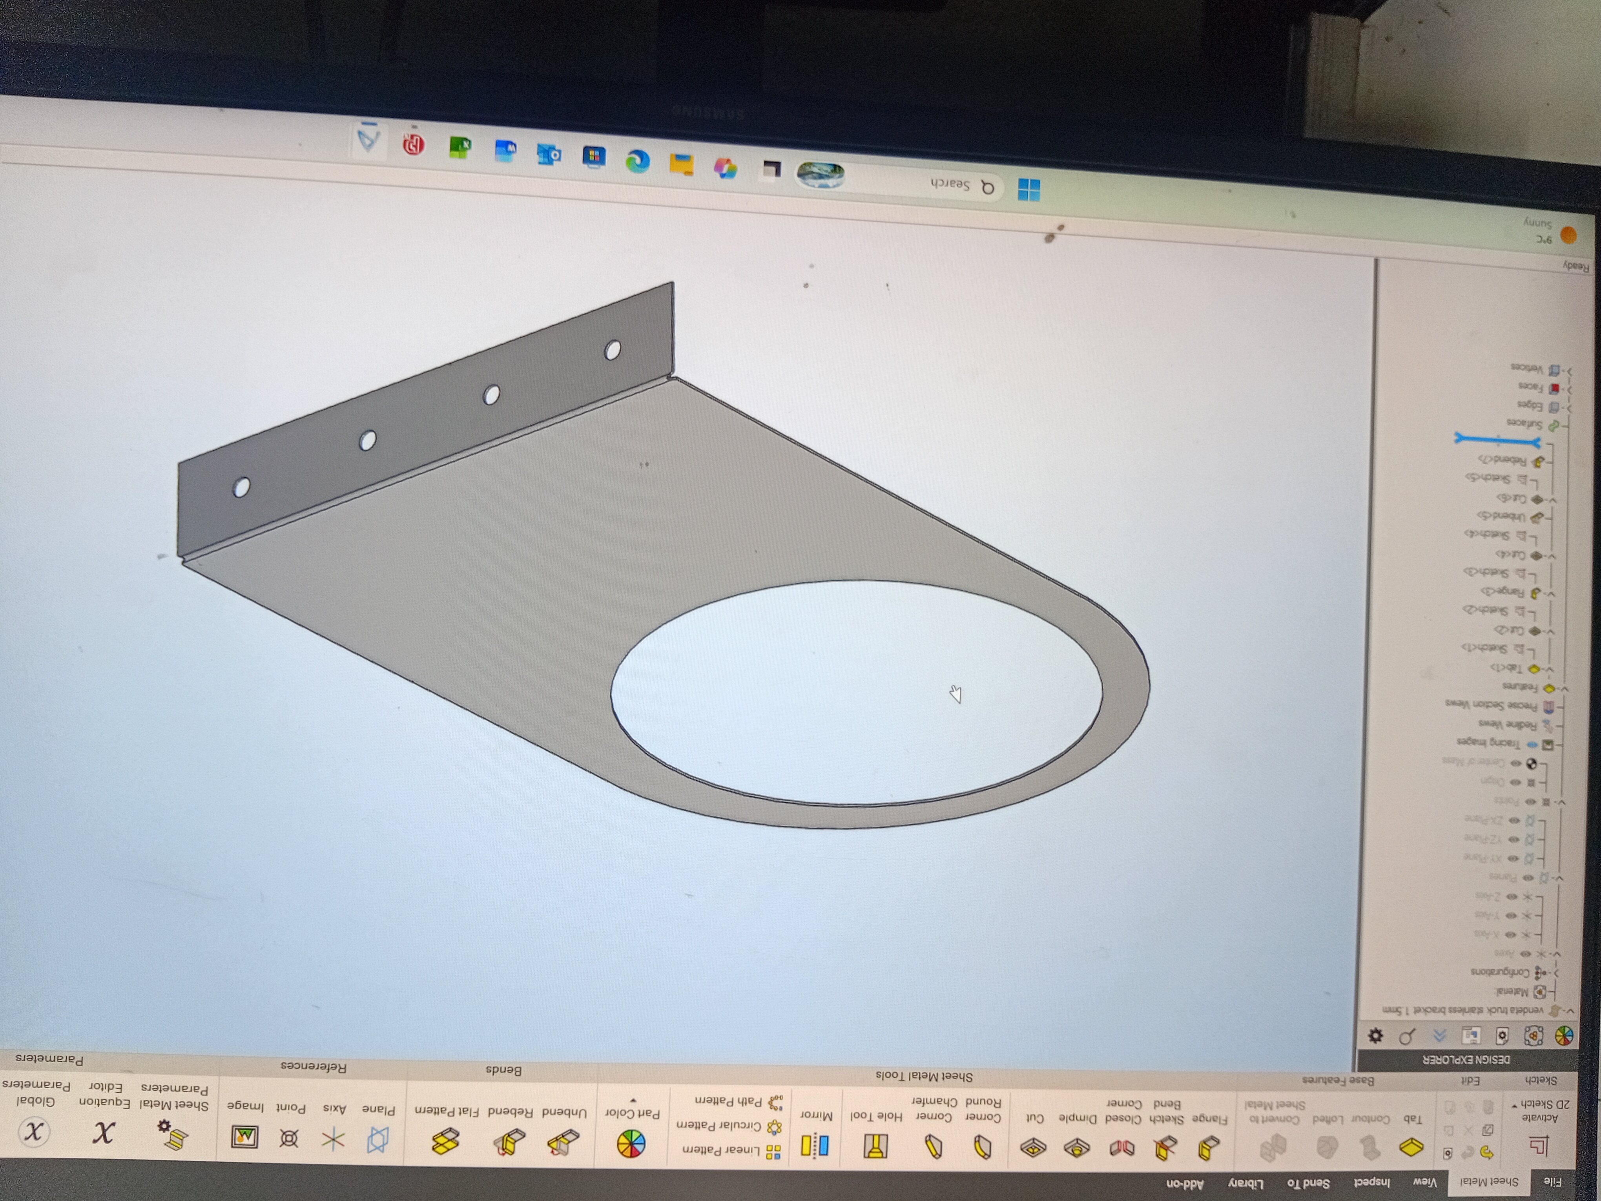Click the Design Explorer search magnifier
Screen dimensions: 1601x1201
(1407, 1036)
